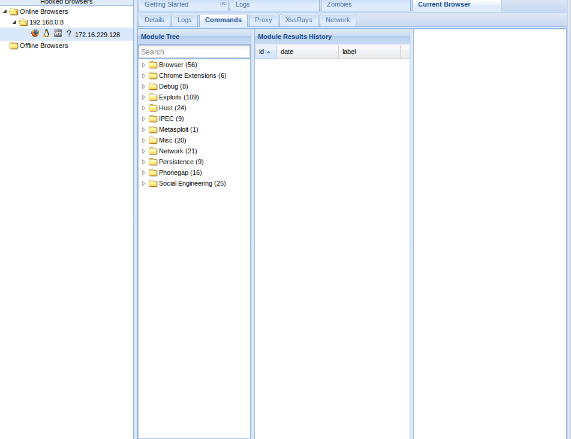
Task: Click the Firefox browser icon for 172.16.229.128
Action: pyautogui.click(x=35, y=33)
